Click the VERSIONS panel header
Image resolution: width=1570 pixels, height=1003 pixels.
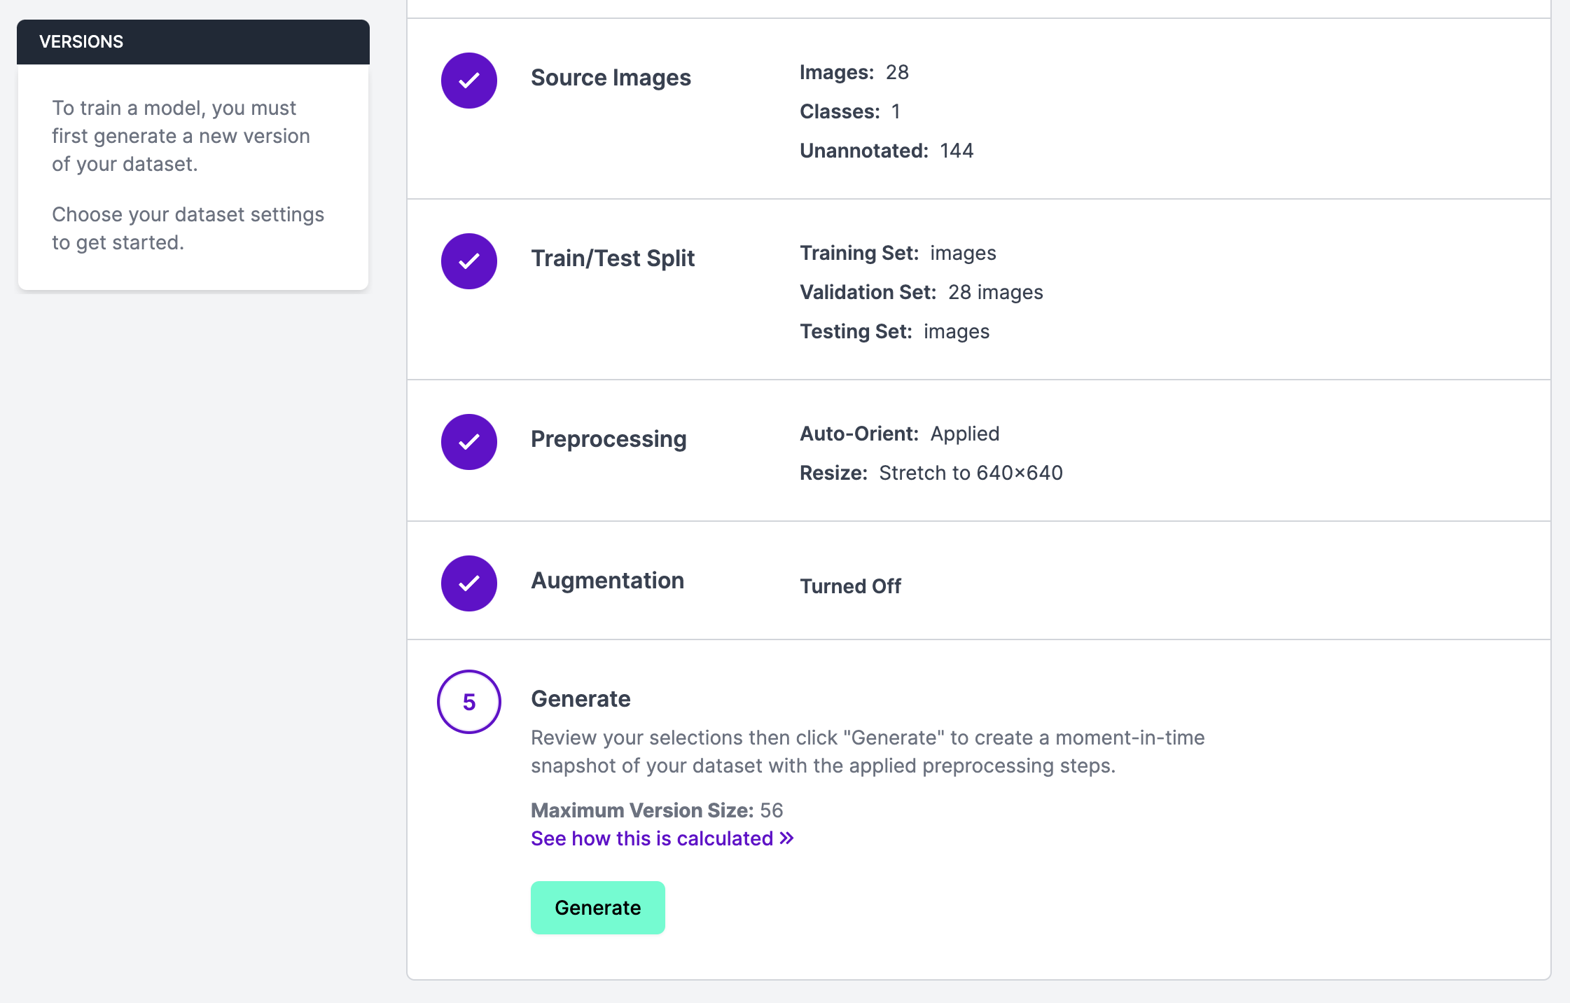click(x=193, y=42)
